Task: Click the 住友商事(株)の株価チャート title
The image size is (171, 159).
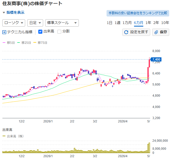Action: click(x=32, y=4)
